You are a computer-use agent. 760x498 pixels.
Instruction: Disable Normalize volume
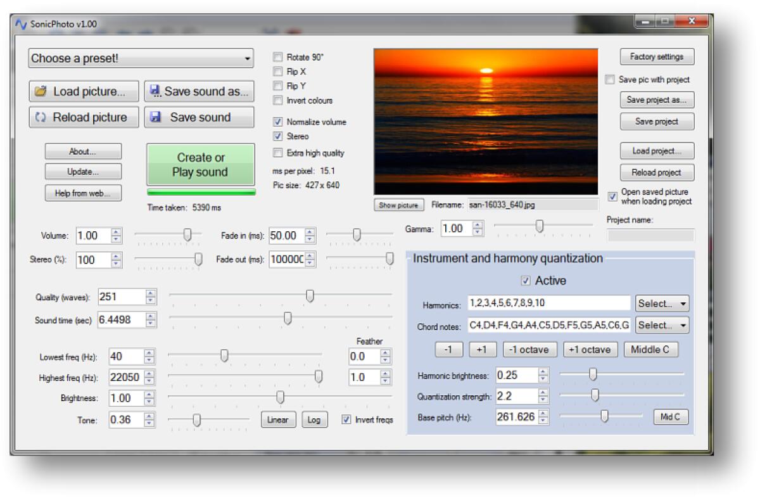277,122
